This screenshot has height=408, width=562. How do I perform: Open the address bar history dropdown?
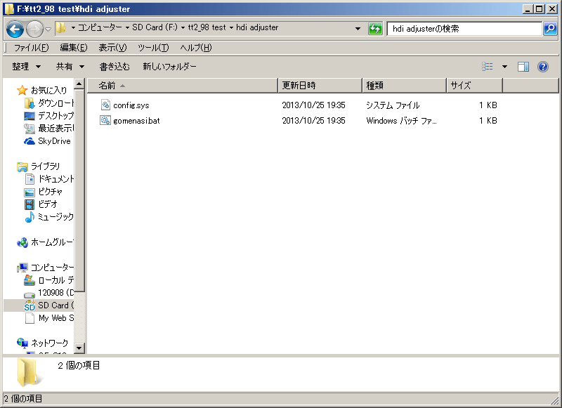pyautogui.click(x=358, y=29)
